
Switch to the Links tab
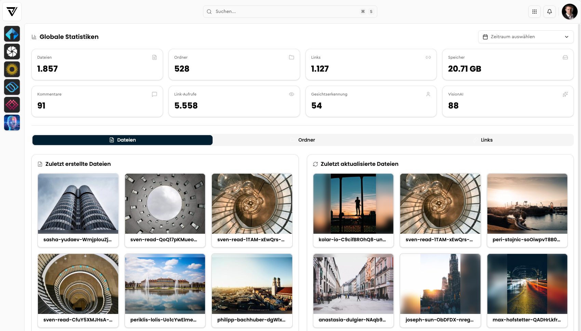[x=483, y=140]
